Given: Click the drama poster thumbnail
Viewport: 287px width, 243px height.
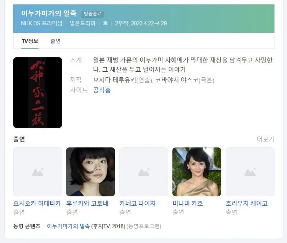Looking at the screenshot, I should 38,92.
